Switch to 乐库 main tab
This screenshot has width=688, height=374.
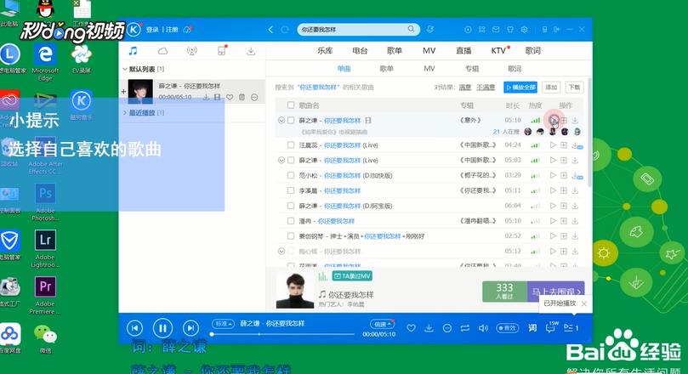click(325, 51)
